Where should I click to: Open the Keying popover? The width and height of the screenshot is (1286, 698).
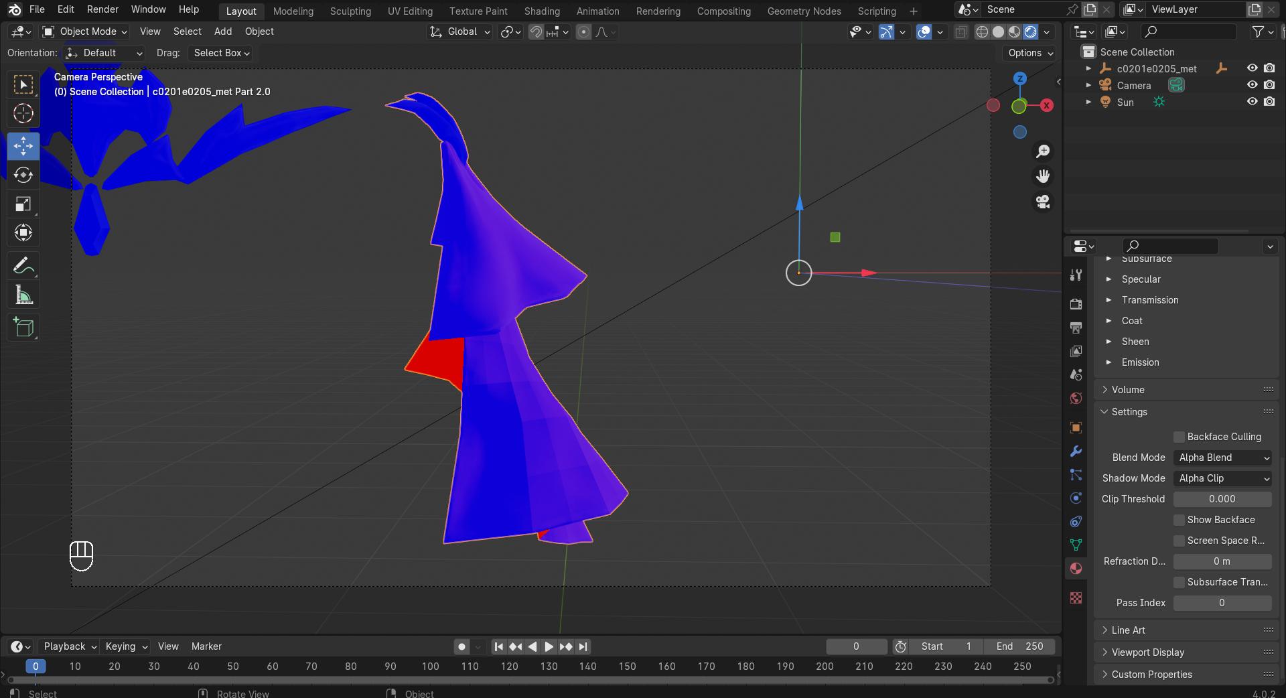tap(126, 646)
